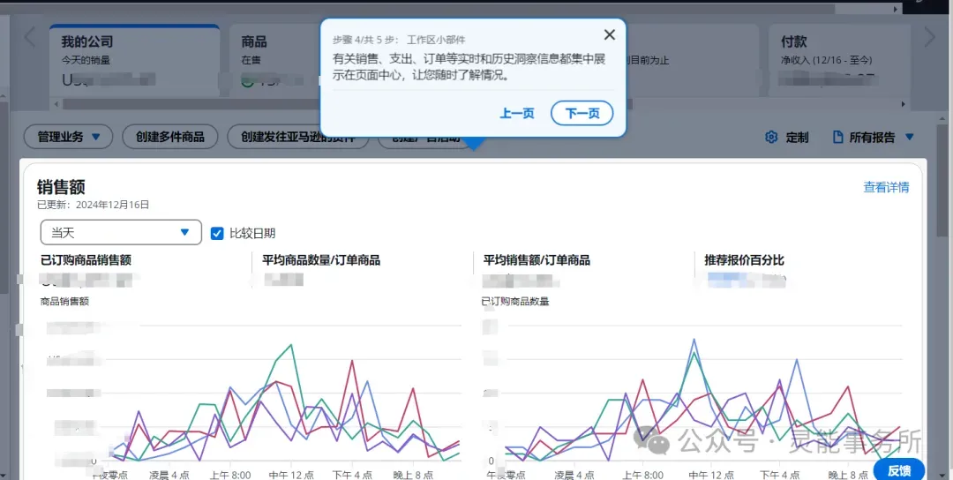The image size is (953, 480).
Task: Click the 反馈 feedback button
Action: pyautogui.click(x=899, y=470)
